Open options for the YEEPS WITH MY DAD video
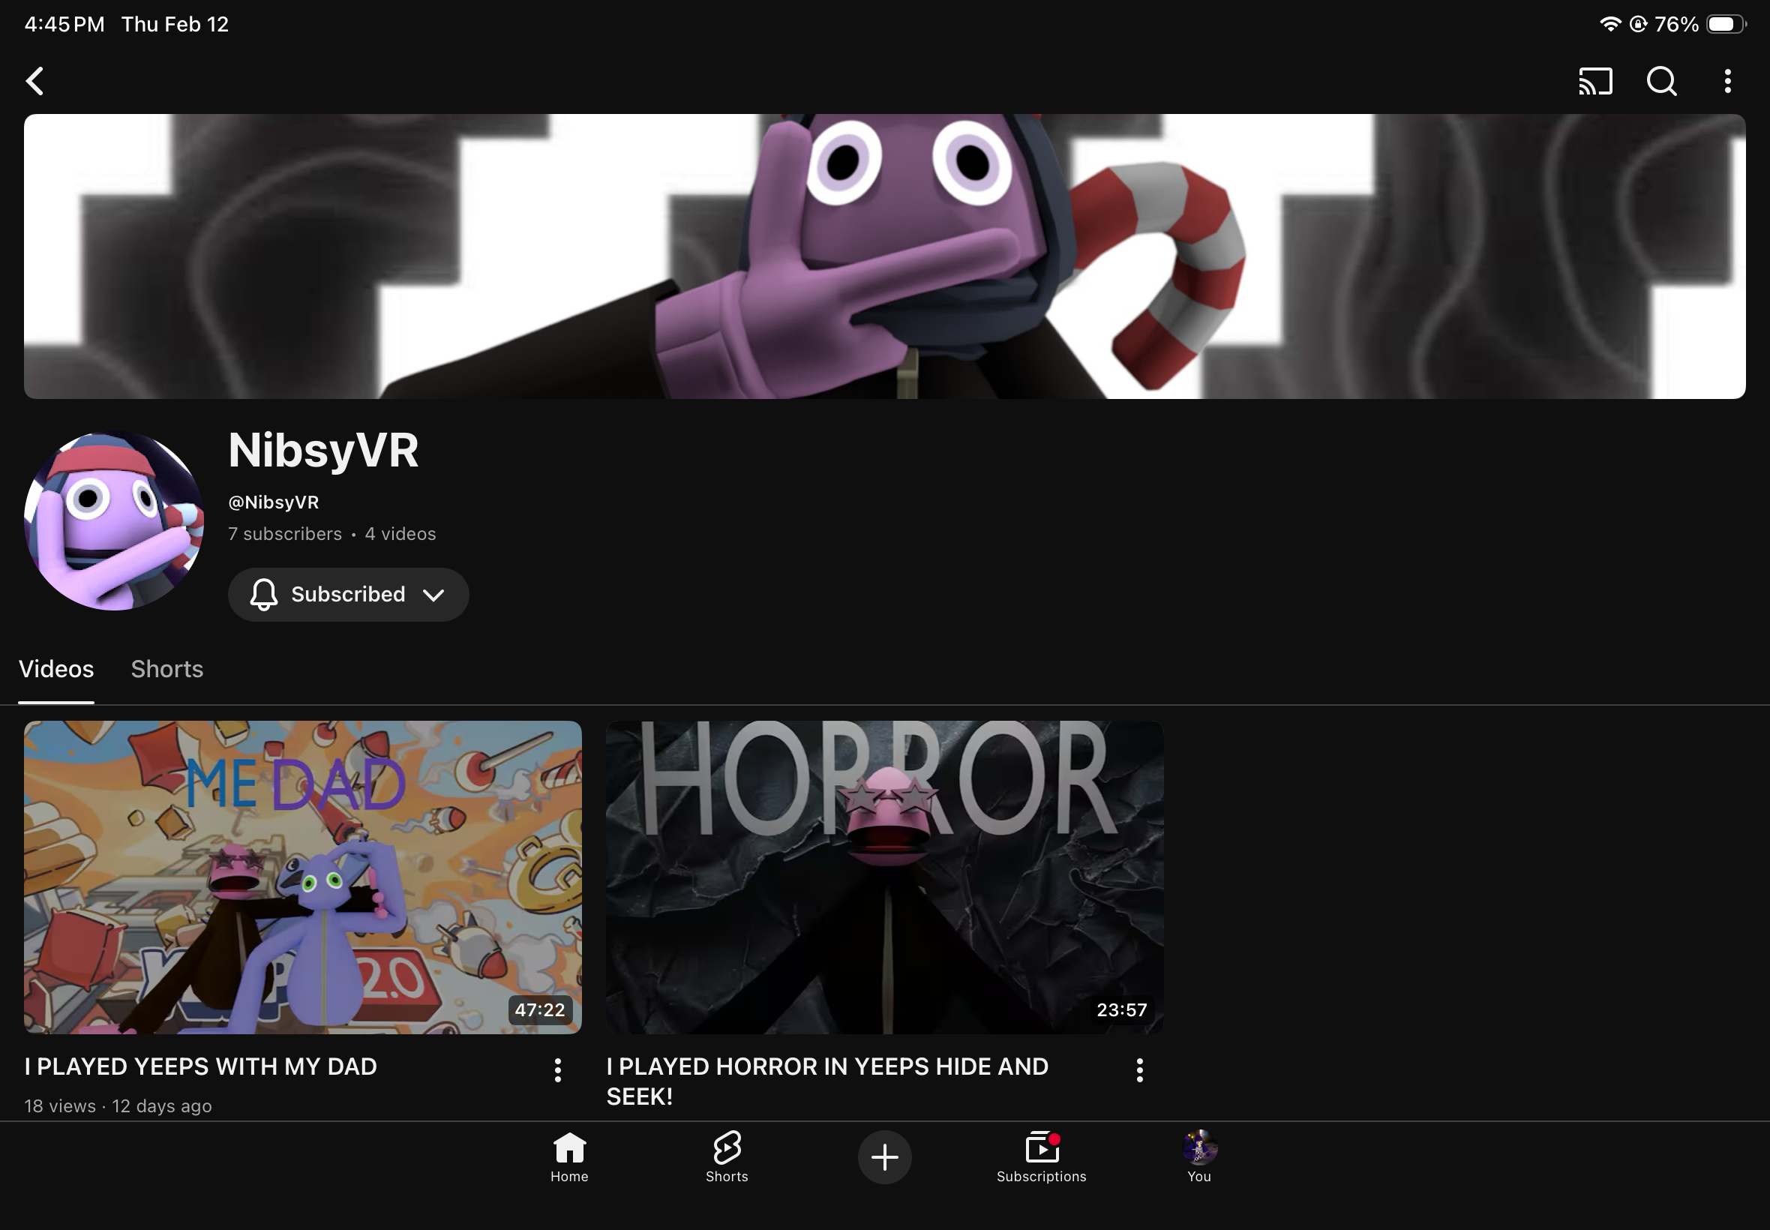This screenshot has height=1230, width=1770. click(x=558, y=1069)
